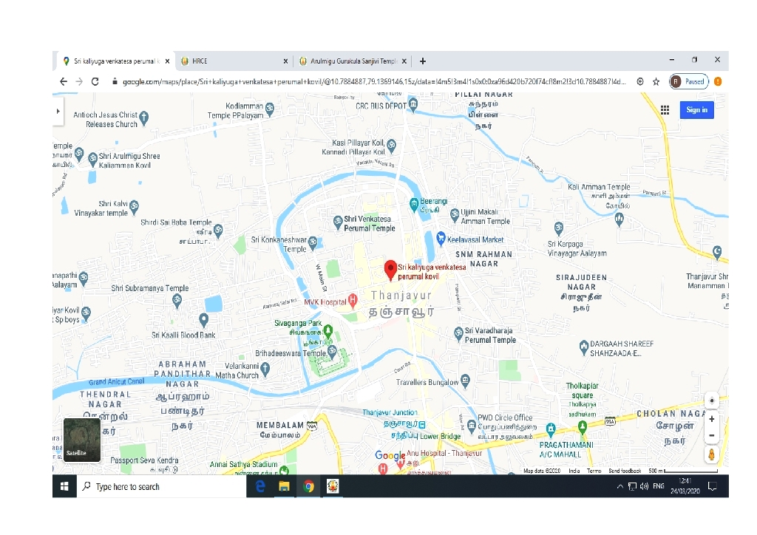Click the Windows taskbar search box
The height and width of the screenshot is (535, 757).
pos(163,486)
